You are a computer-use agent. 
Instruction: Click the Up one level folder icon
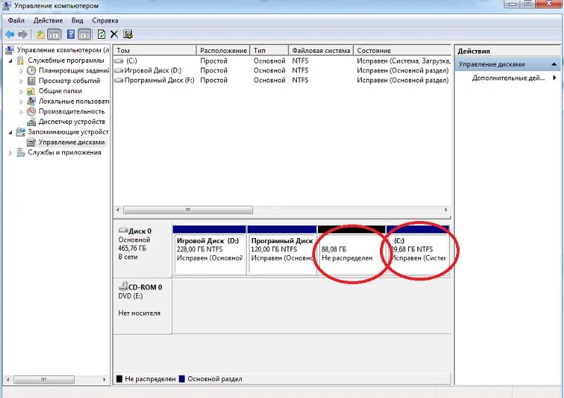pyautogui.click(x=40, y=35)
